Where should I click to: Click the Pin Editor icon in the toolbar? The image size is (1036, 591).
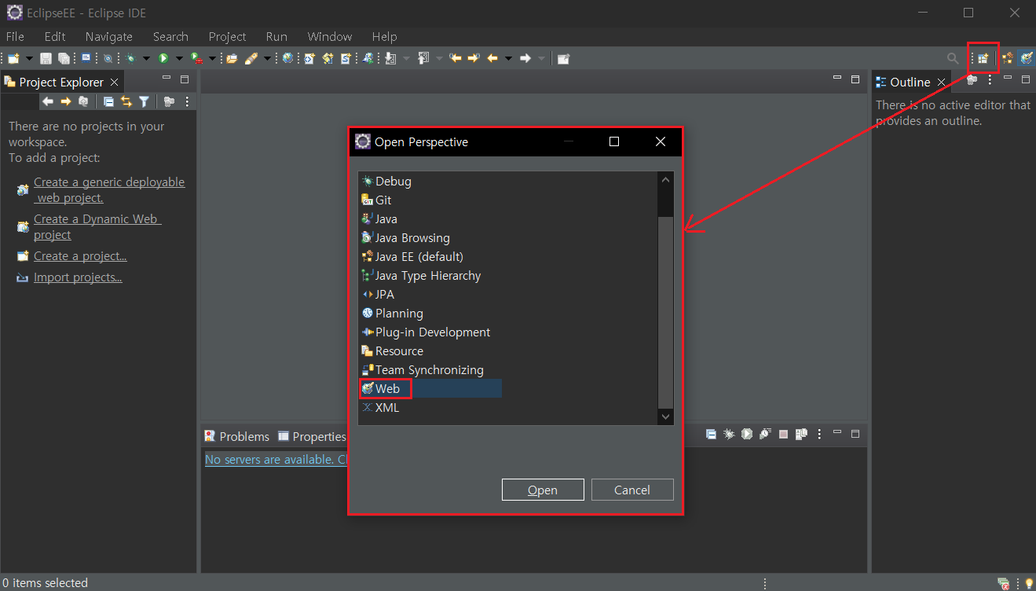click(563, 58)
